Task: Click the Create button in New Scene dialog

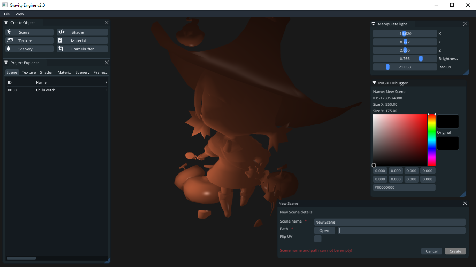Action: (455, 251)
